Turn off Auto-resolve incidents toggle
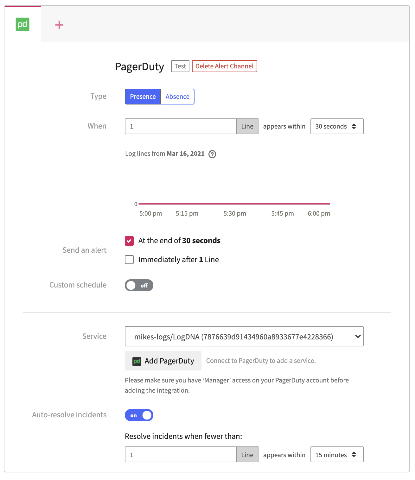This screenshot has width=415, height=480. click(139, 415)
